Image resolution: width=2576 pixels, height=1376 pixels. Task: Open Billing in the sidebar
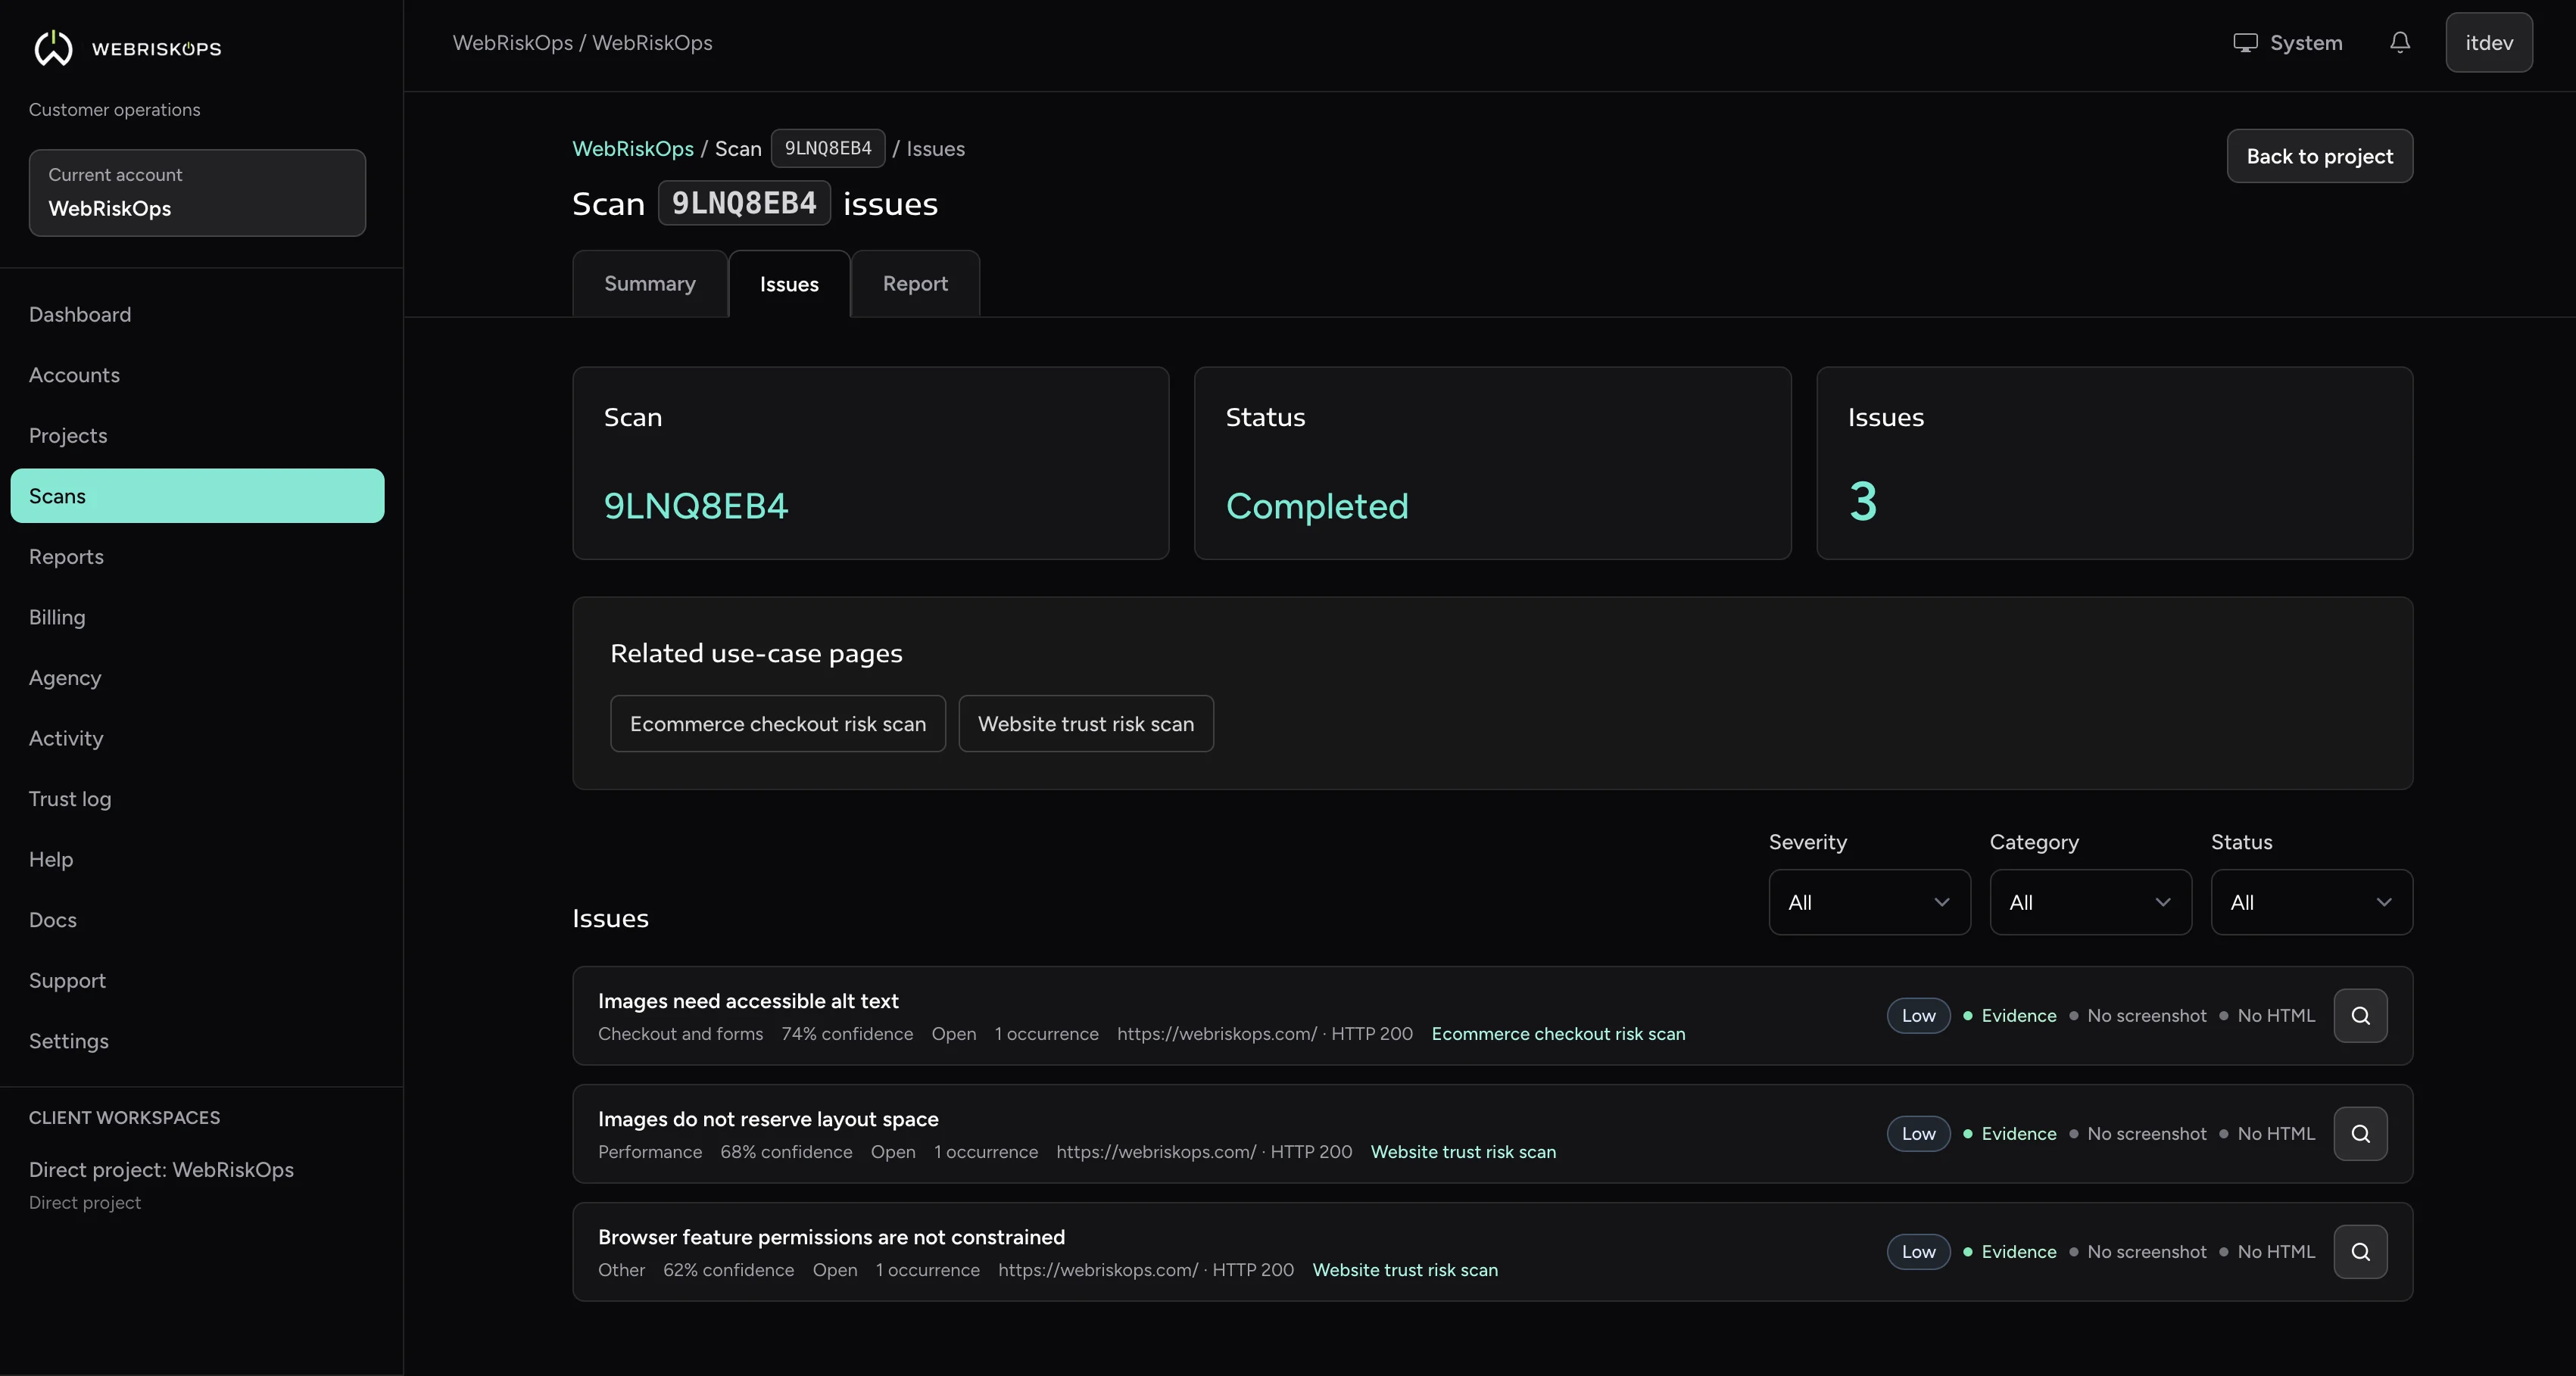(x=197, y=618)
